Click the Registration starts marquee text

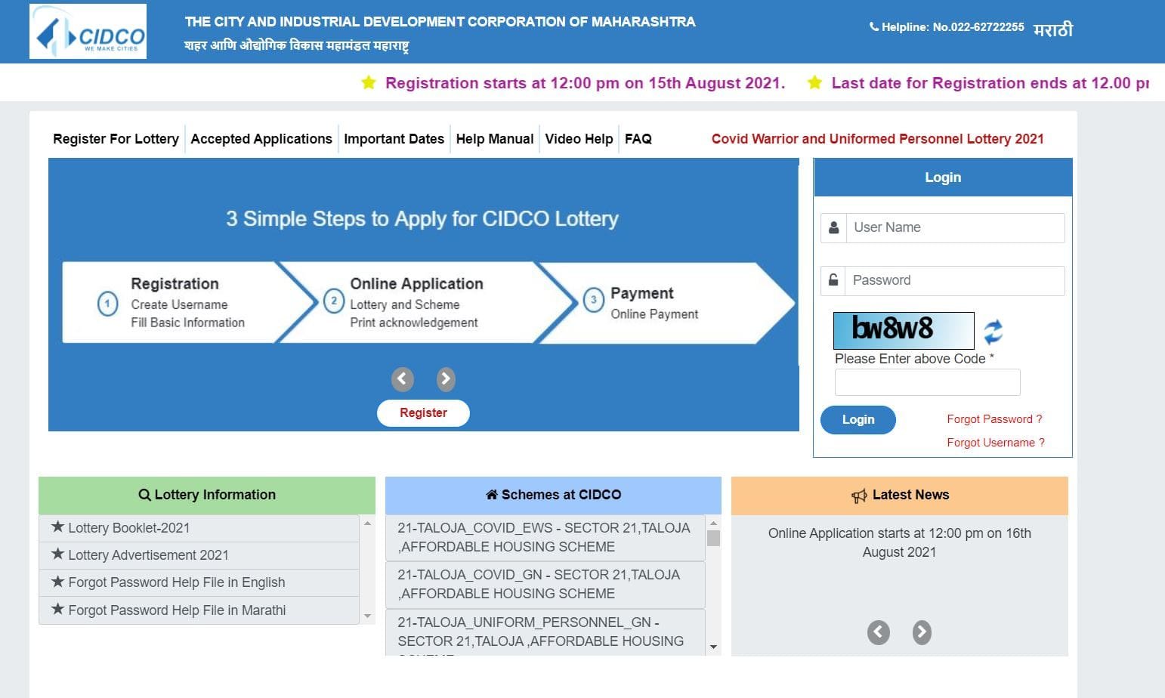[585, 83]
